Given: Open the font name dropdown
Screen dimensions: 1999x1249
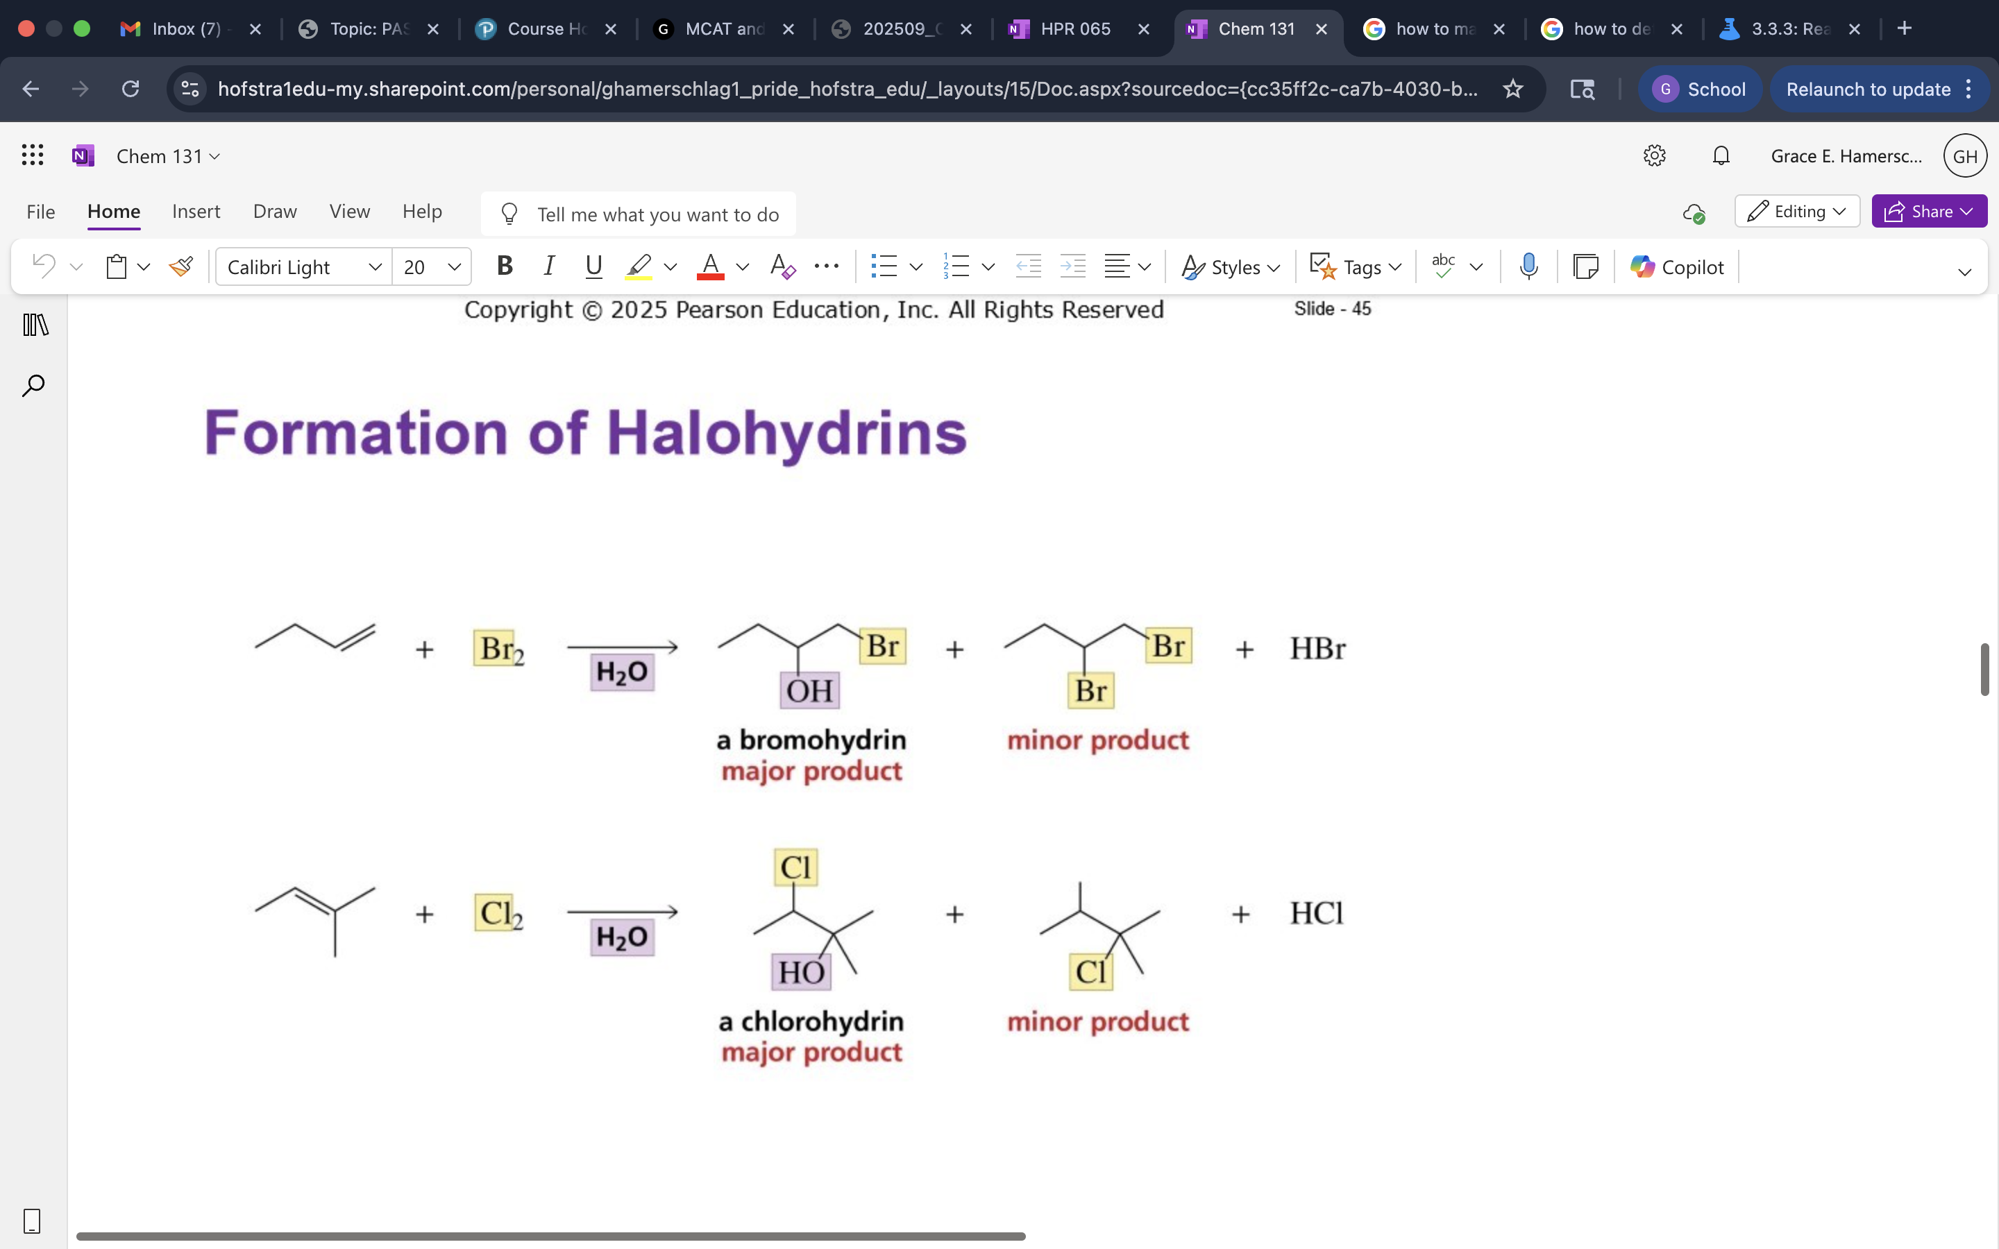Looking at the screenshot, I should (x=303, y=267).
